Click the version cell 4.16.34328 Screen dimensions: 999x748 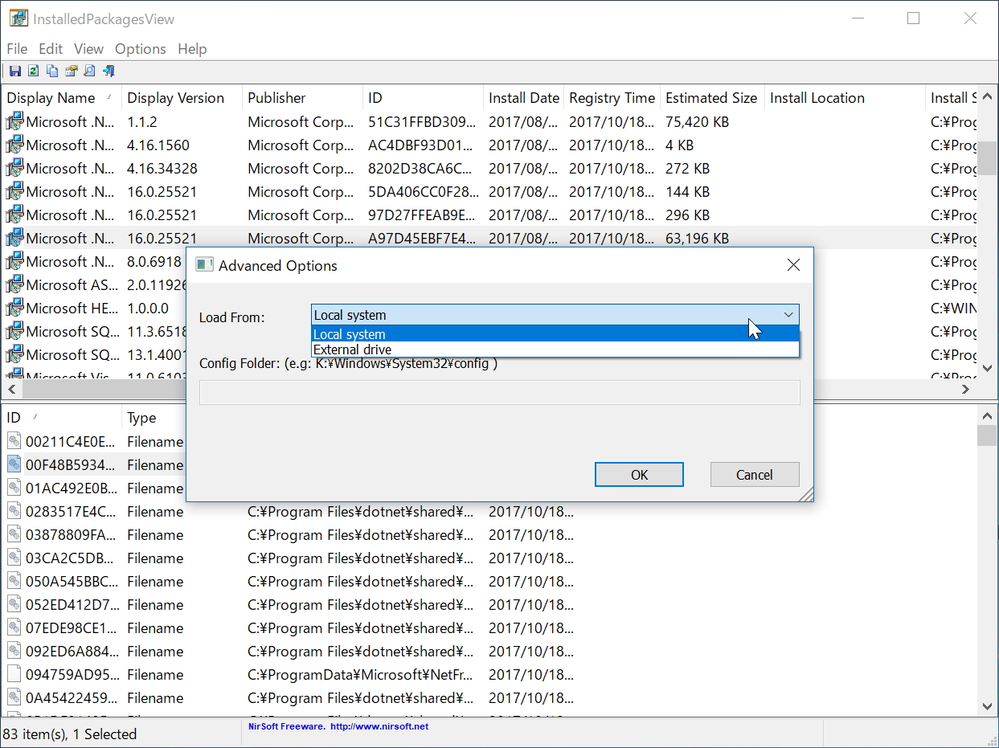(162, 168)
